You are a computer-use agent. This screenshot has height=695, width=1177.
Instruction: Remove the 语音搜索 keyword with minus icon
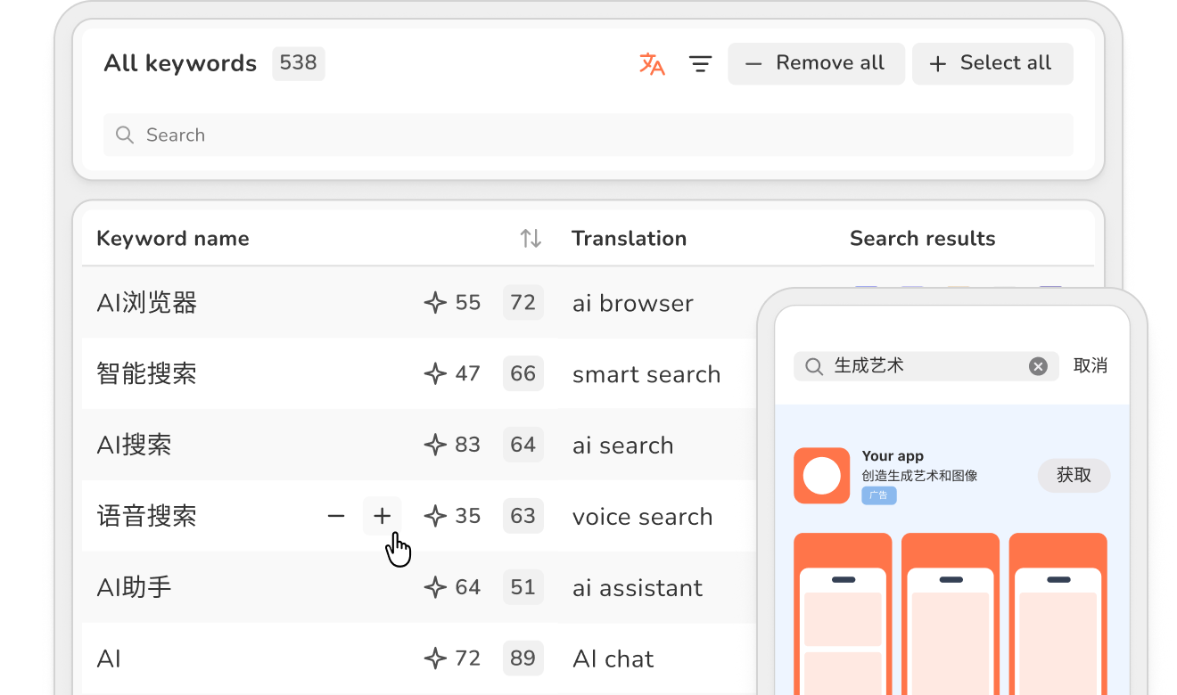336,516
